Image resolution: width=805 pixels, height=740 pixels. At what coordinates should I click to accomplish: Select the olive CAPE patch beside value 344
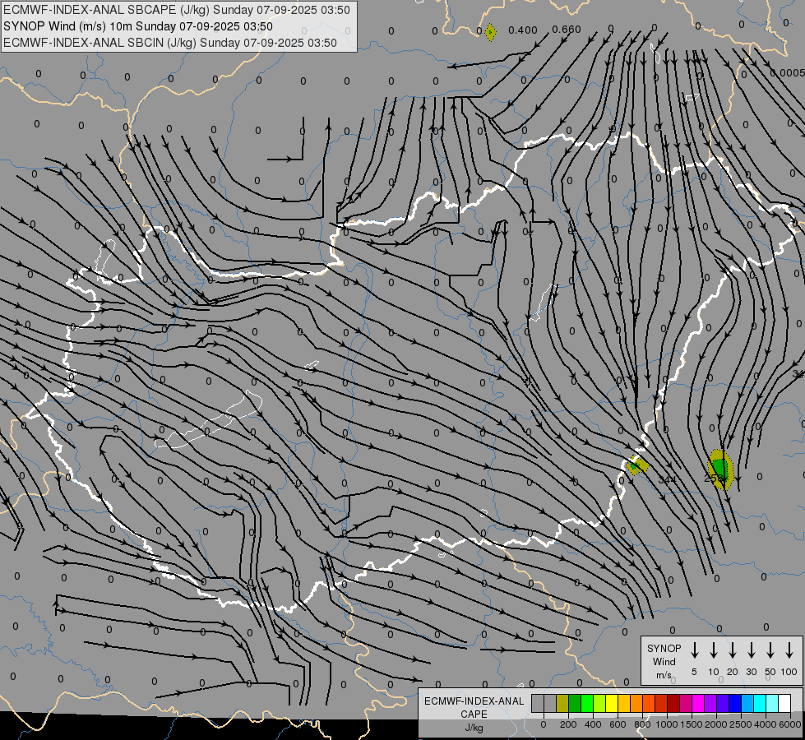click(637, 465)
